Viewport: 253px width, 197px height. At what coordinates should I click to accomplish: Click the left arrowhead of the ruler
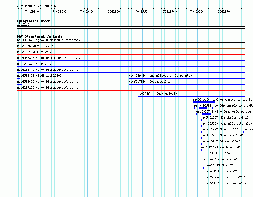coord(18,9)
